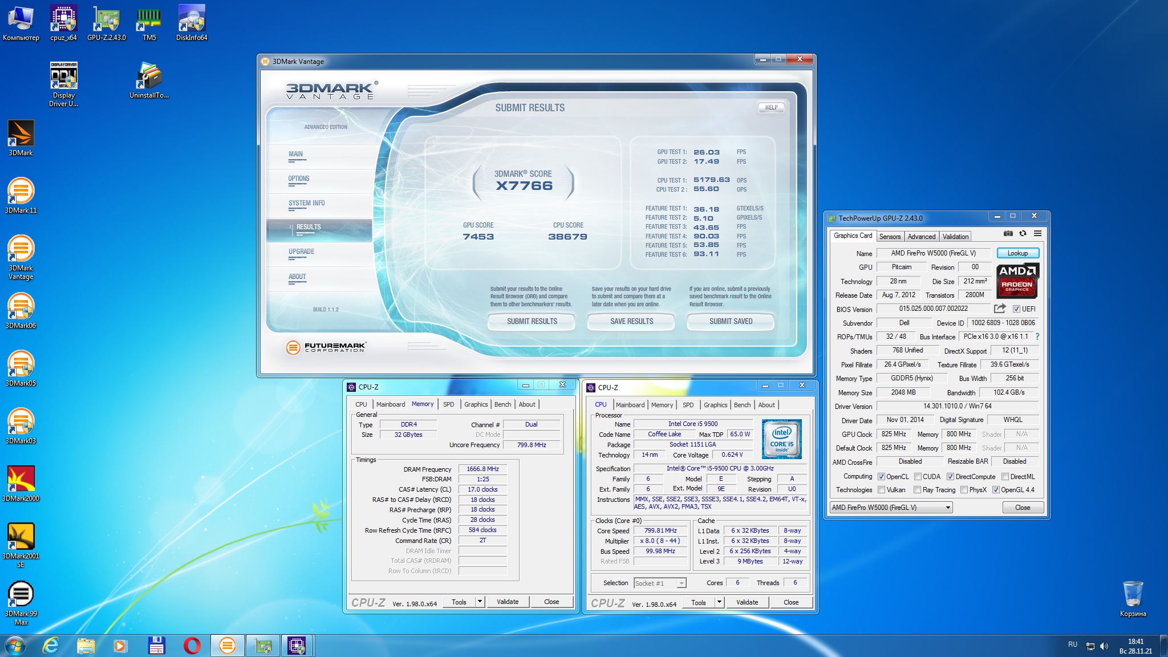
Task: Launch the 3DMark Vantage desktop shortcut
Action: click(x=21, y=257)
